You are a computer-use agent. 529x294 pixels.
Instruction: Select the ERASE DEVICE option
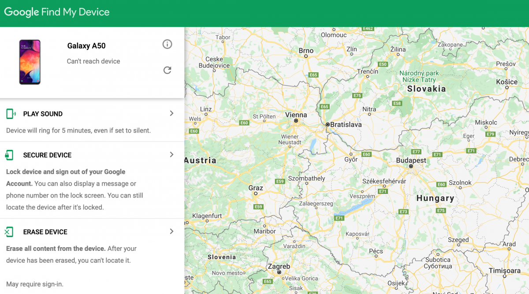[x=45, y=232]
